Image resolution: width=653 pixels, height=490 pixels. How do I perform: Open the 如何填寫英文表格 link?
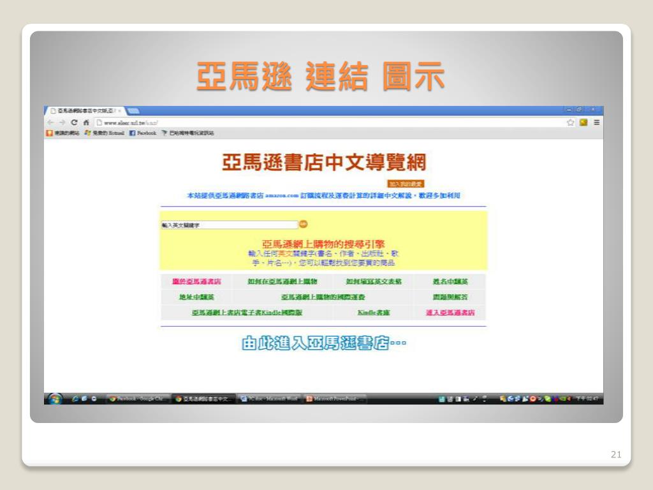click(x=374, y=281)
